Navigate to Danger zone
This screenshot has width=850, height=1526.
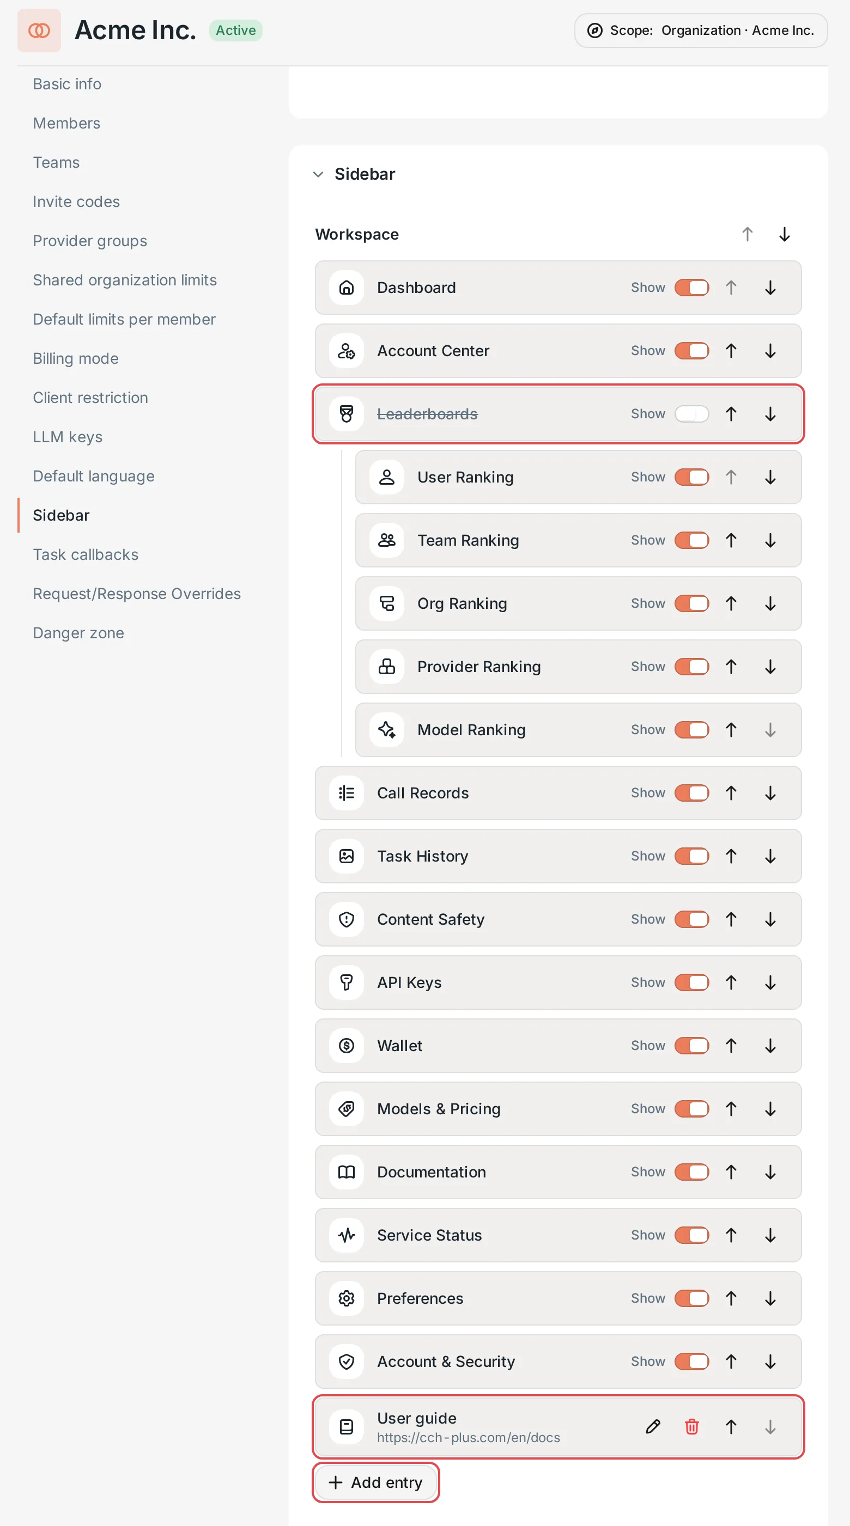[78, 633]
